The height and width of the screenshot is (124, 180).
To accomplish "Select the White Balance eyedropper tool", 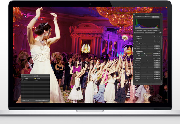I will (135, 54).
